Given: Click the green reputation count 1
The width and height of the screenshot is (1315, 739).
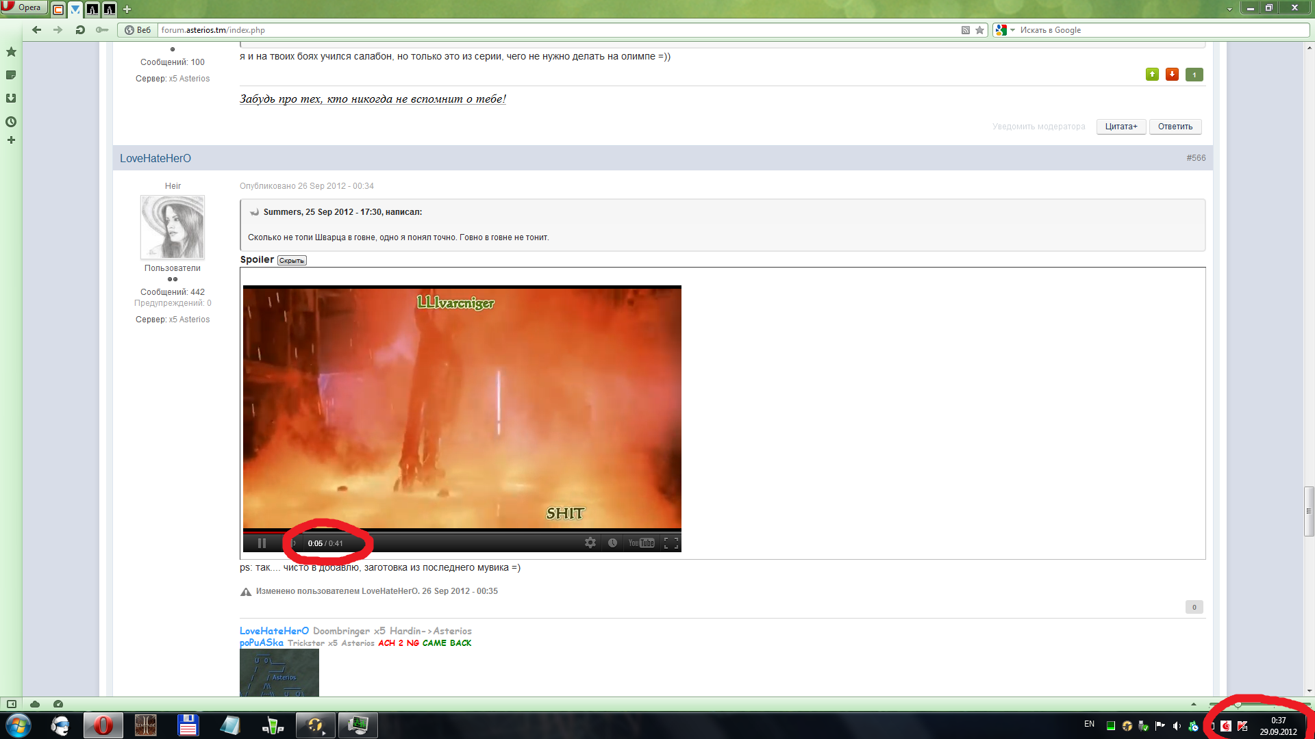Looking at the screenshot, I should tap(1194, 75).
